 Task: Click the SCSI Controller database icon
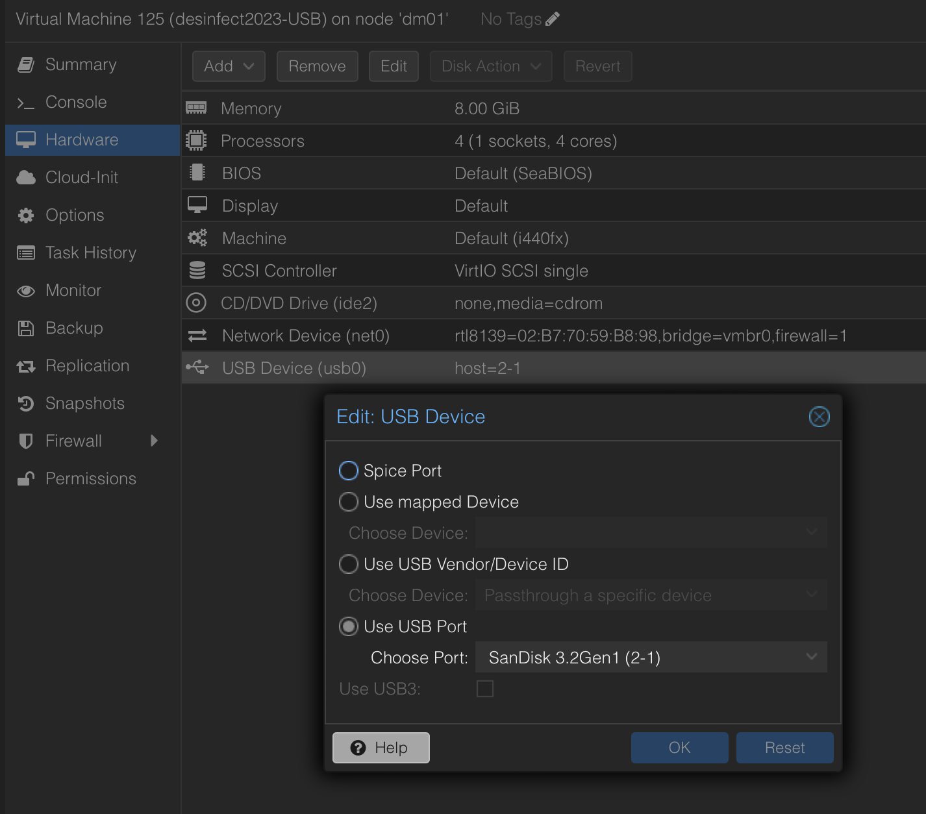(197, 270)
